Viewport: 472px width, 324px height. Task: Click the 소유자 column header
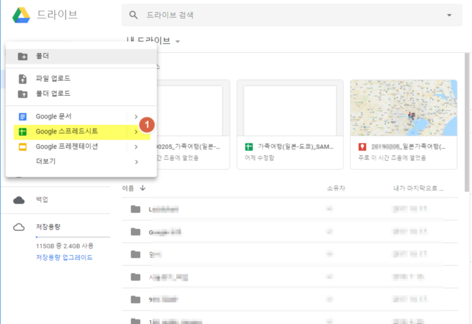click(x=336, y=188)
